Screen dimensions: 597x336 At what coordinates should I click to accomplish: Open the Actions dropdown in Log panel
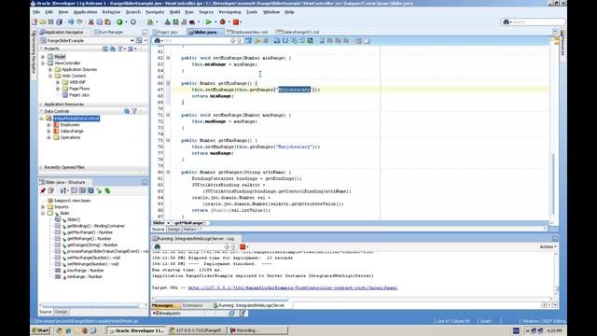[548, 246]
